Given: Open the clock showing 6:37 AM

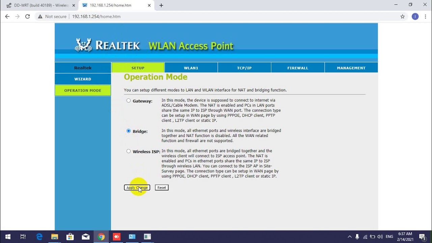Looking at the screenshot, I should (405, 237).
